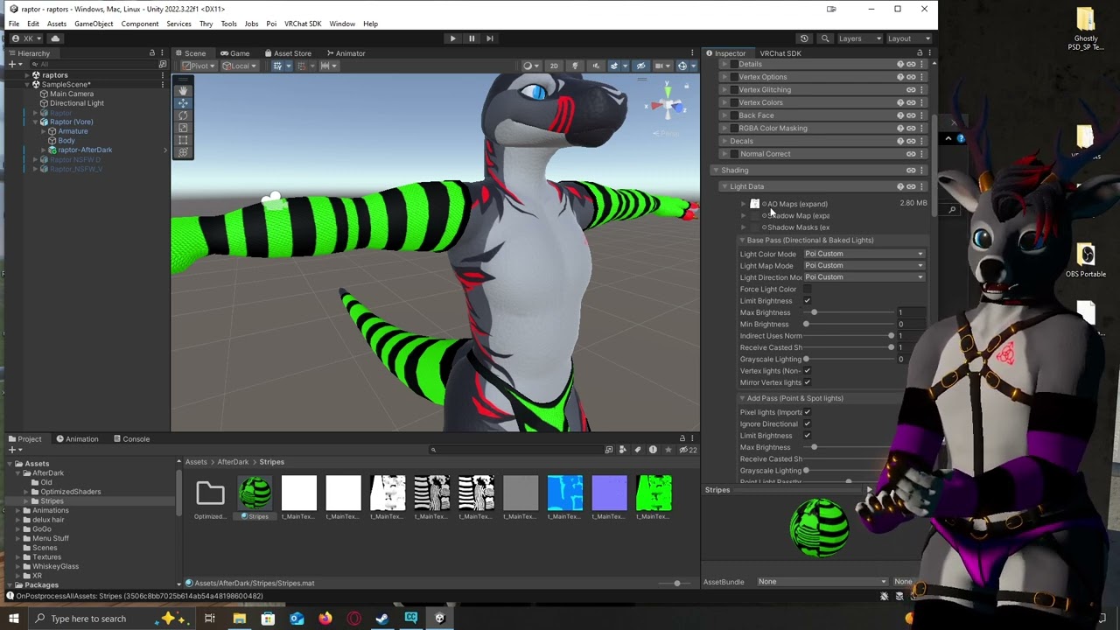
Task: Open Light Direction Mode dropdown
Action: (864, 277)
